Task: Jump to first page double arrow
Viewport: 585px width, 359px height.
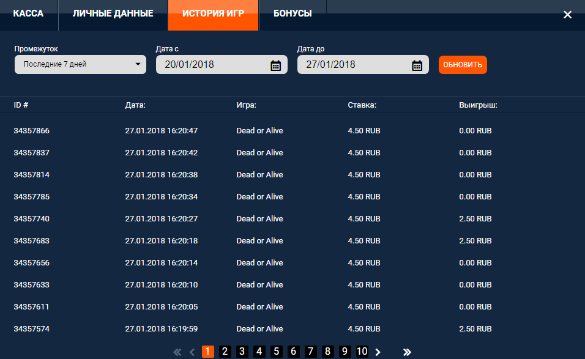Action: point(177,352)
